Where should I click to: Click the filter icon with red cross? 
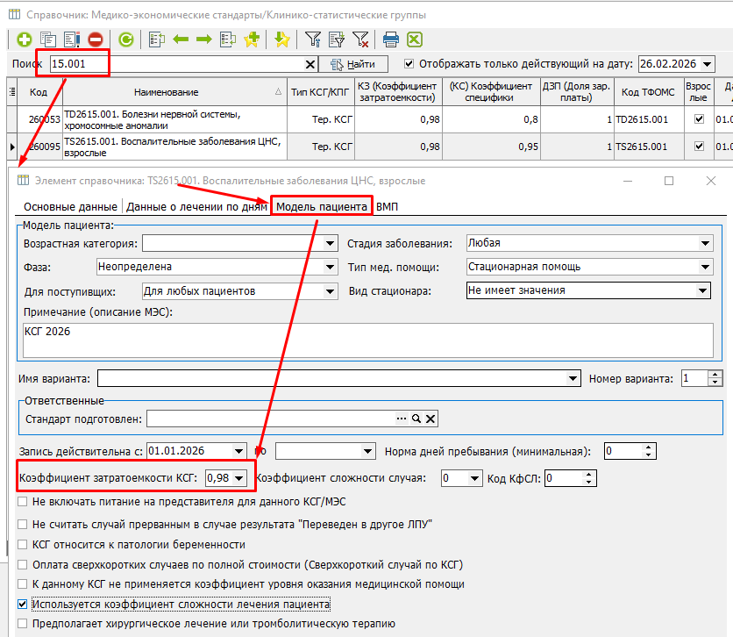click(360, 39)
